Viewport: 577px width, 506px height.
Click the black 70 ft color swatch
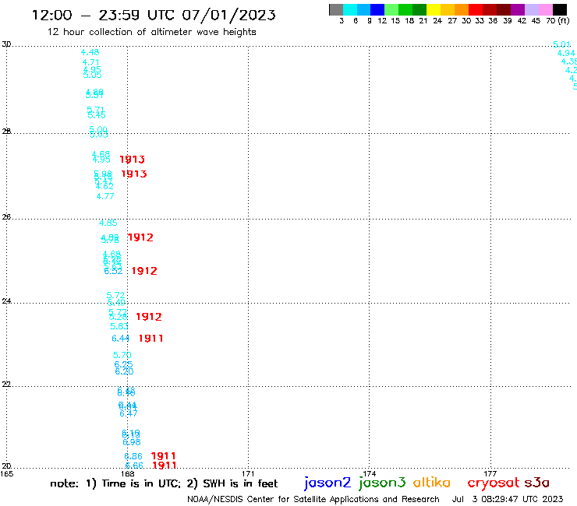coord(559,9)
